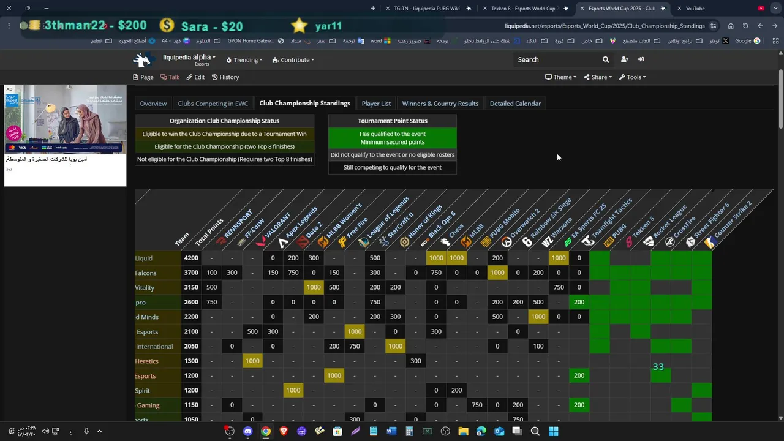This screenshot has height=441, width=784.
Task: Click the Honor of Kings header icon
Action: [404, 243]
